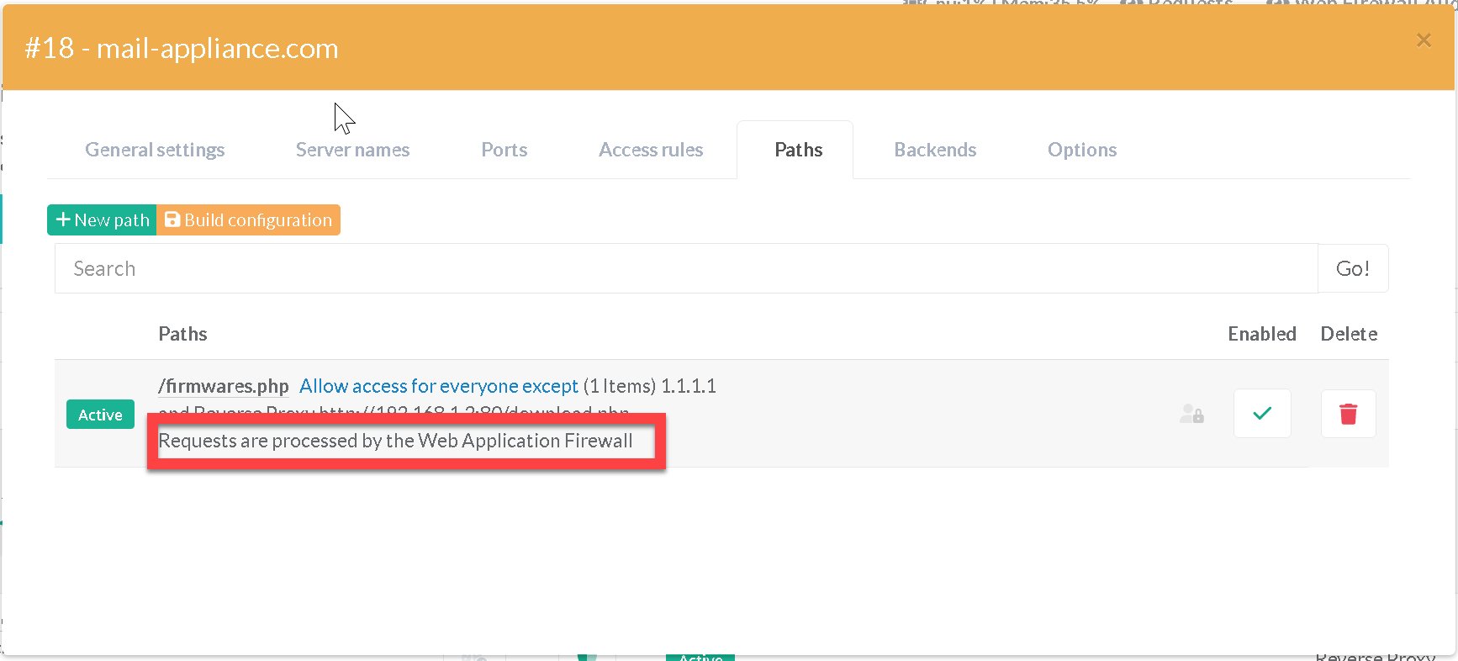Delete the /firmwares.php path with trash icon
This screenshot has width=1458, height=661.
point(1348,414)
